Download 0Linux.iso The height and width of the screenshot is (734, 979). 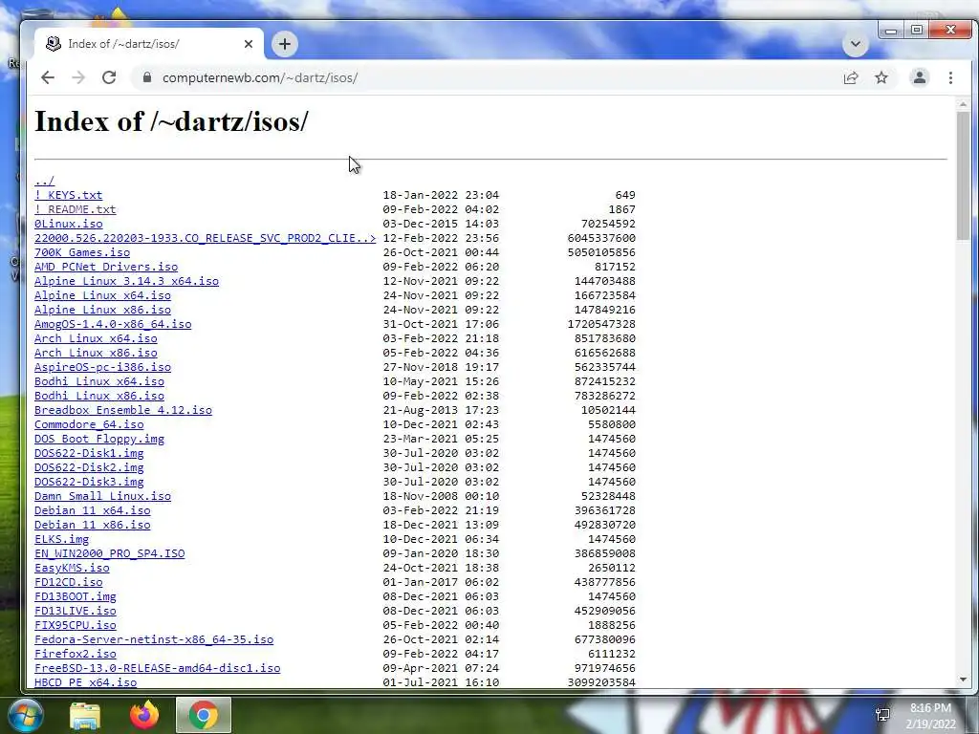click(x=69, y=224)
